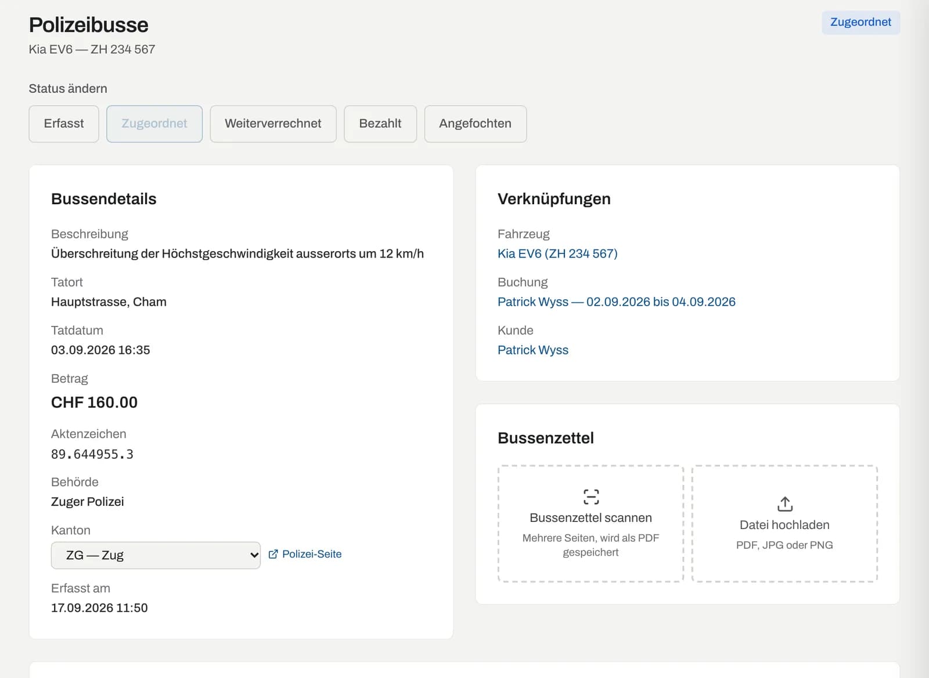Click the Verknüpfungen section heading

coord(554,199)
